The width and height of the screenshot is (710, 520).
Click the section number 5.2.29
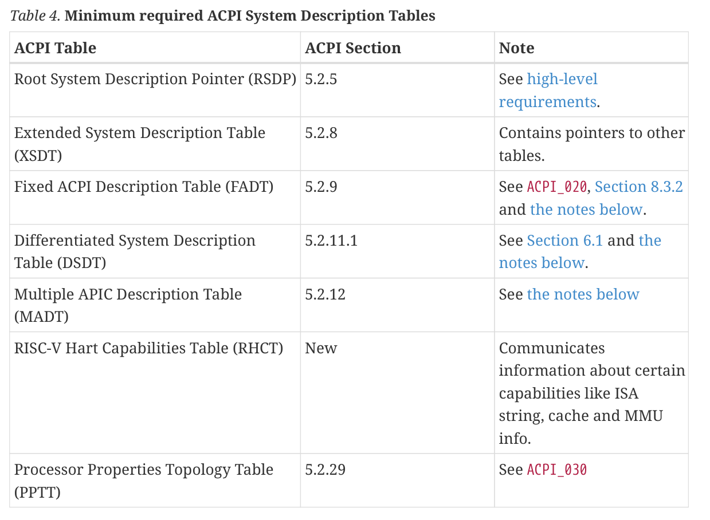(325, 470)
